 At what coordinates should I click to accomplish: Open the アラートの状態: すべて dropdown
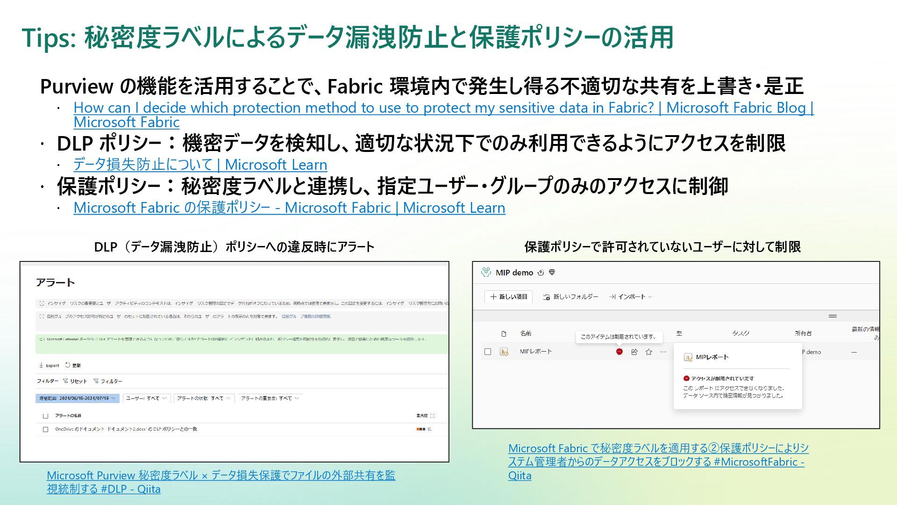click(x=204, y=398)
